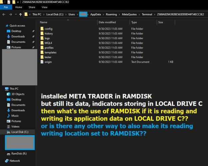Open quick access toolbar customize dropdown
This screenshot has width=208, height=166.
point(18,2)
